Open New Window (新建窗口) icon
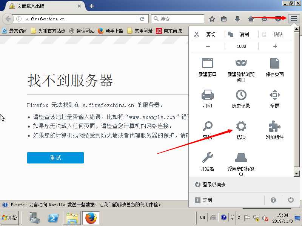This screenshot has width=302, height=226. pyautogui.click(x=207, y=63)
